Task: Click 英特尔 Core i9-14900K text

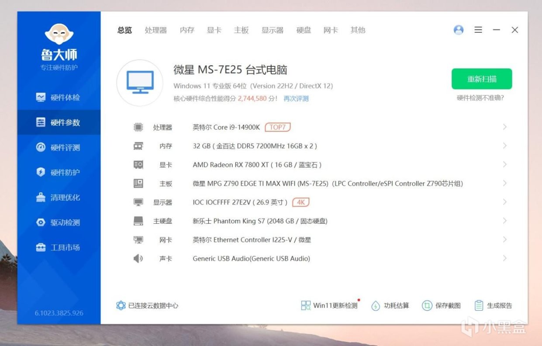Action: [226, 127]
